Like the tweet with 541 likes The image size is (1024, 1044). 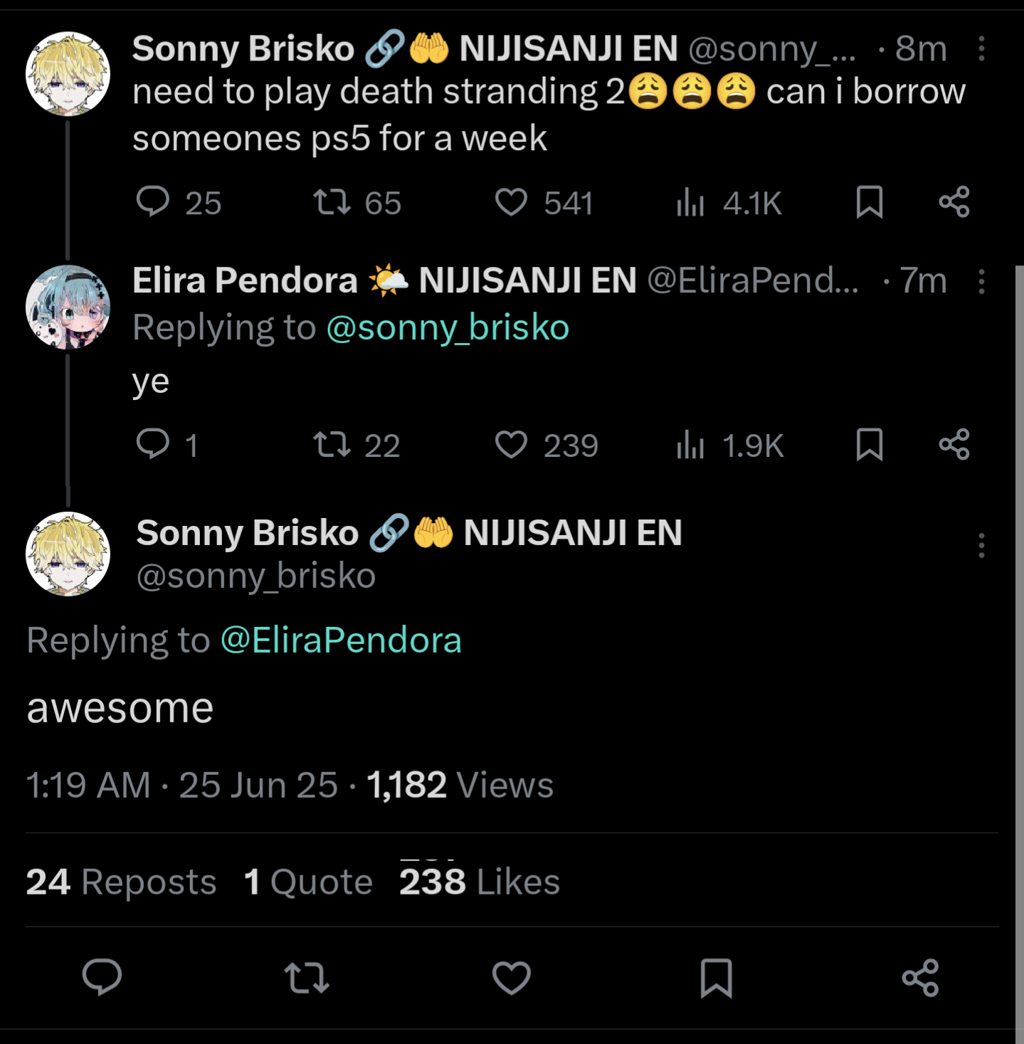tap(511, 202)
